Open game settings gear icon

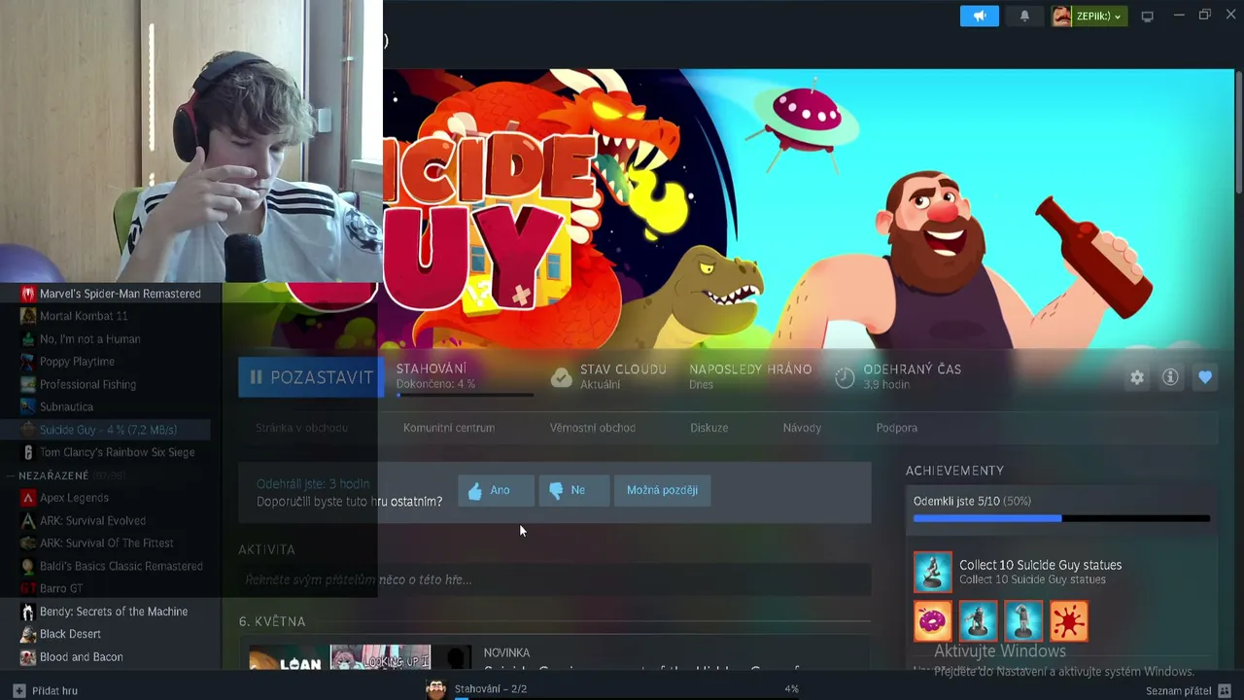(1137, 377)
